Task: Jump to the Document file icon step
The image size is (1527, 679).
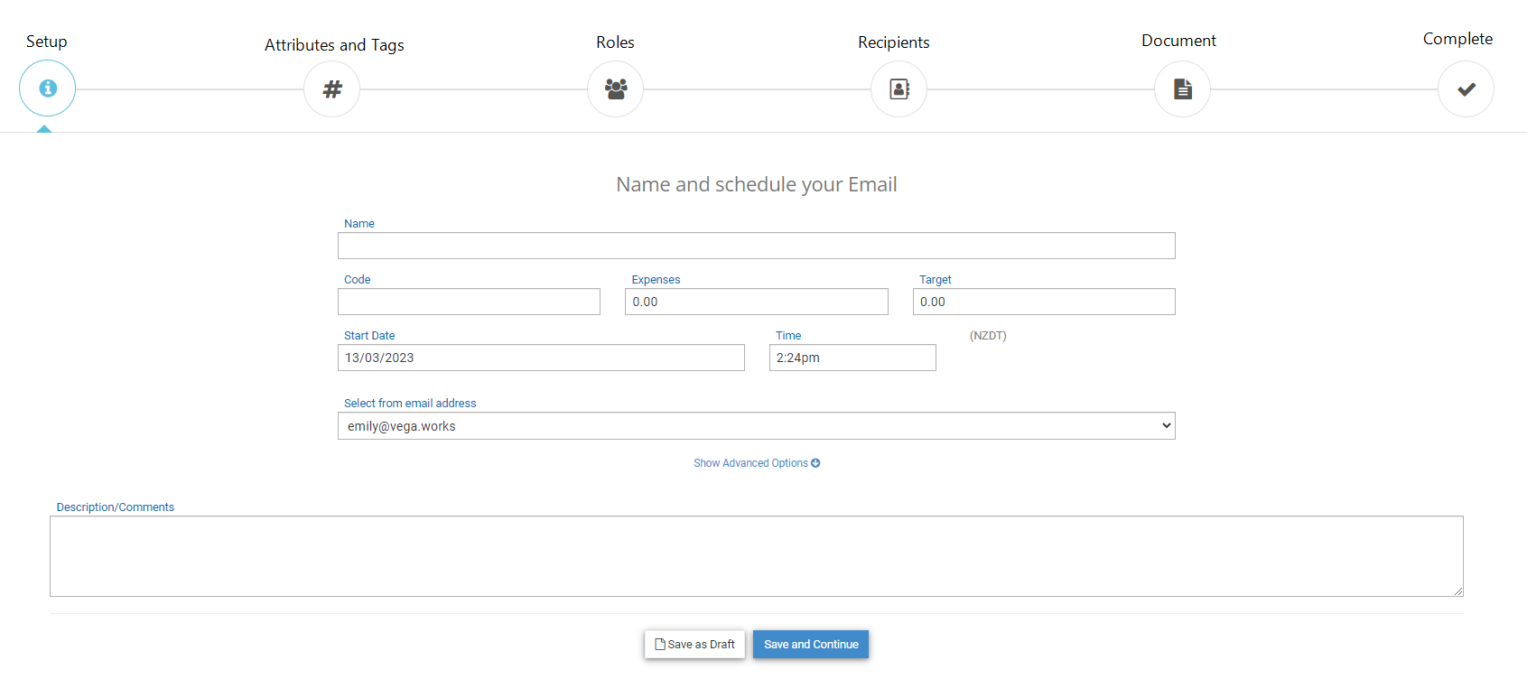Action: [1182, 88]
